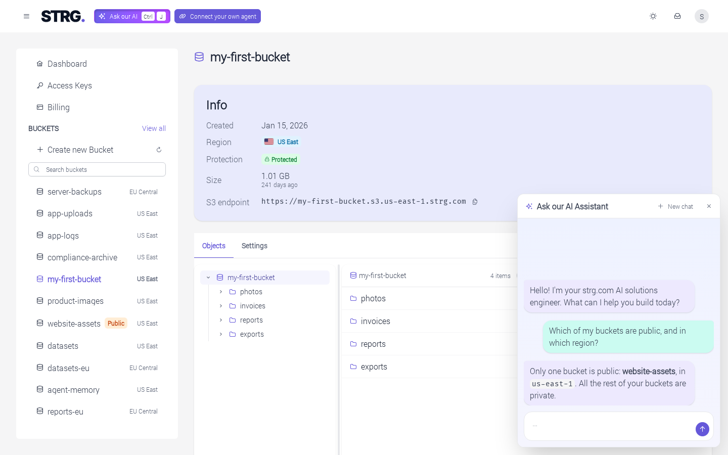The height and width of the screenshot is (455, 728).
Task: Expand the exports folder in tree
Action: 221,334
